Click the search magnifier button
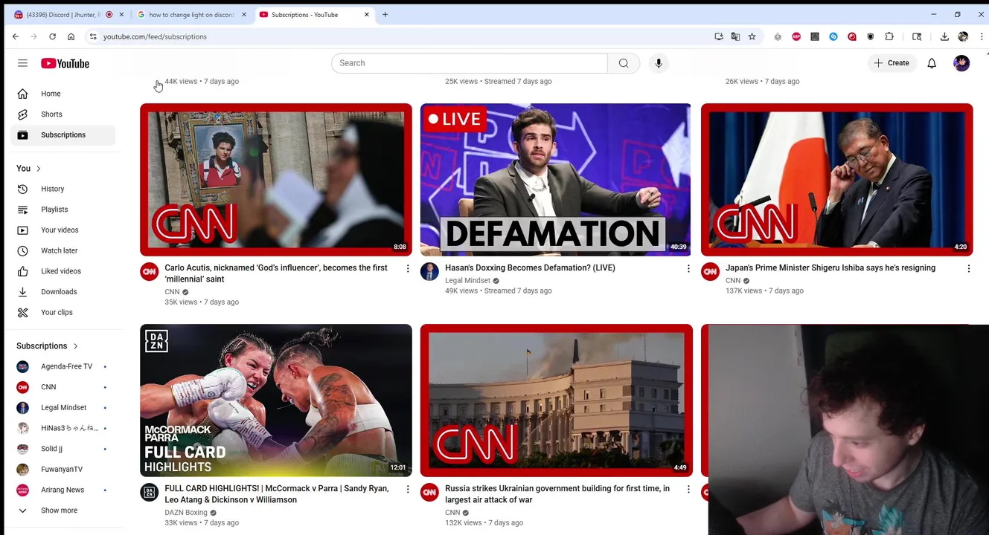This screenshot has width=989, height=535. pos(624,63)
